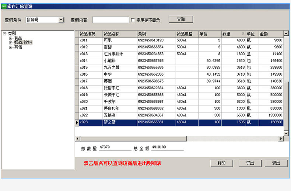Click quantity cell 6500

point(234,115)
